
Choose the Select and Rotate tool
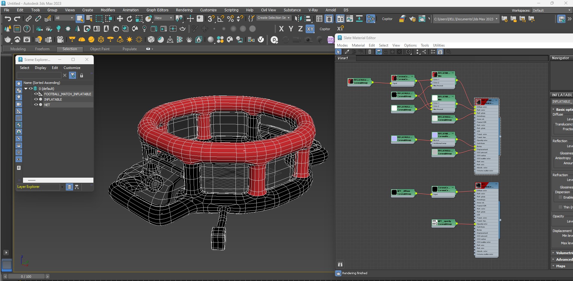coord(129,19)
